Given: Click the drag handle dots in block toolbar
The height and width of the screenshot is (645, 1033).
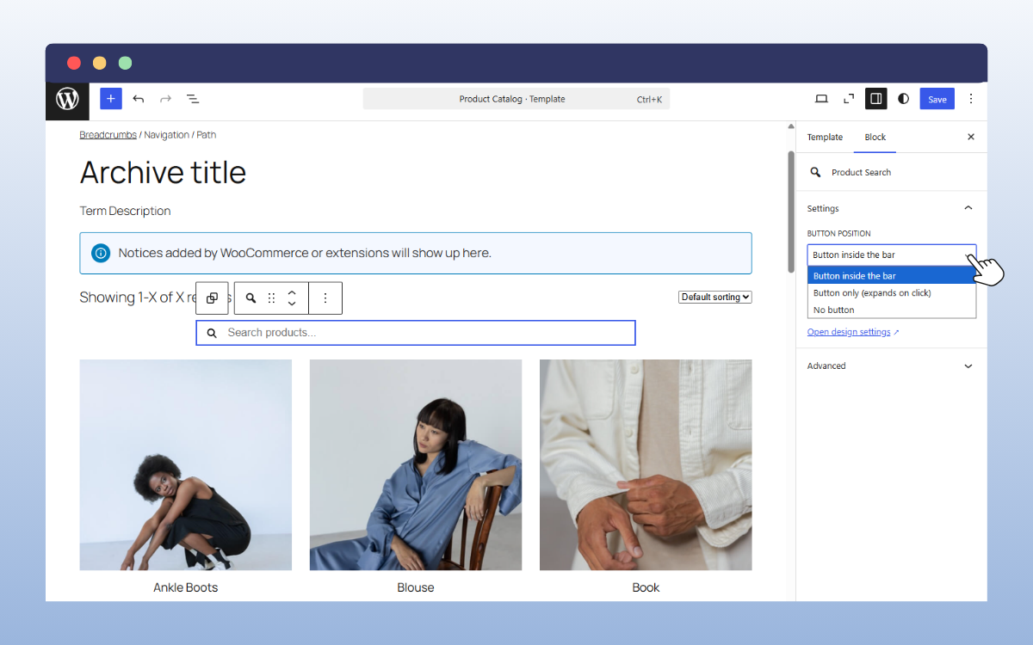Looking at the screenshot, I should click(x=271, y=298).
